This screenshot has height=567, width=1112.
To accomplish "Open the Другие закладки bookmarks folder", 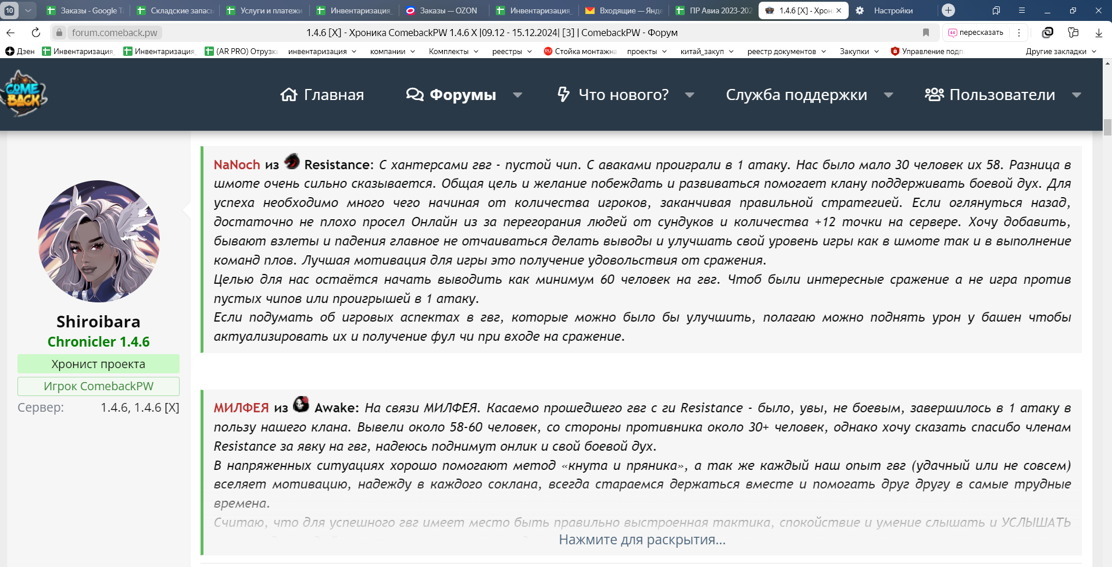I will 1060,51.
